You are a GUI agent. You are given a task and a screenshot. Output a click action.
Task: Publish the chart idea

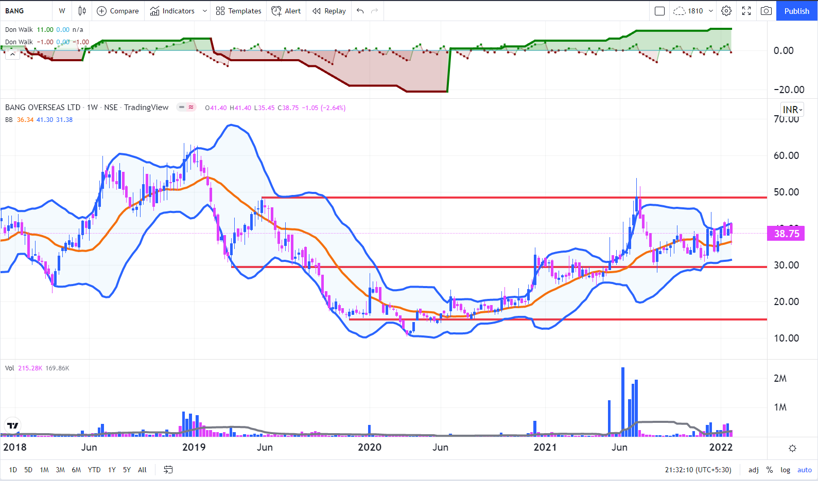(797, 11)
